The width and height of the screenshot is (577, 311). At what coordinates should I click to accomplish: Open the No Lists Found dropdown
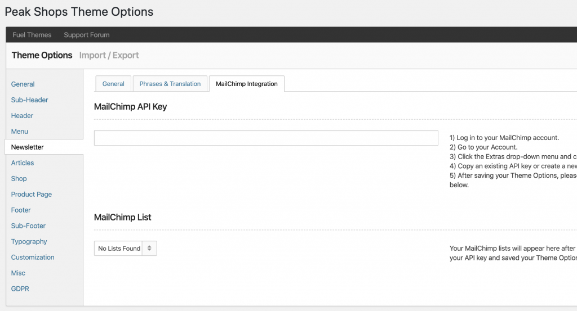[x=126, y=248]
